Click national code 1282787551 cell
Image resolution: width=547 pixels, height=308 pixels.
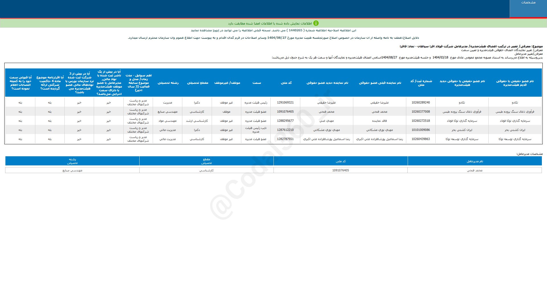[285, 139]
